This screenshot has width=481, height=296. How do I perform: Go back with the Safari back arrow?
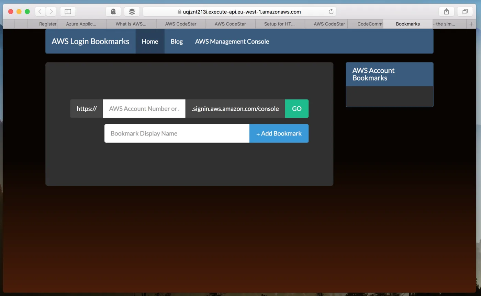(x=40, y=12)
